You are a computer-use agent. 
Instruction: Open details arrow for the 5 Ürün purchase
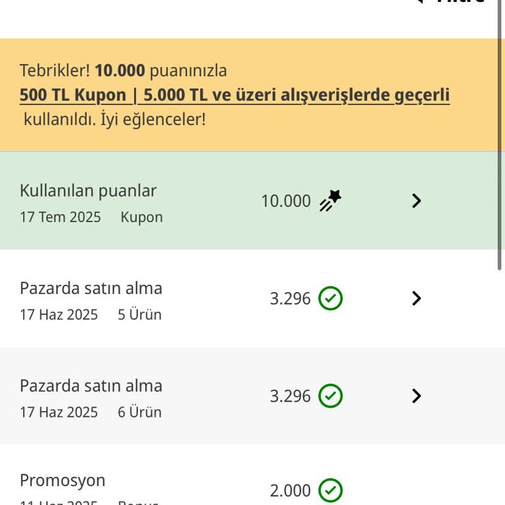point(416,299)
